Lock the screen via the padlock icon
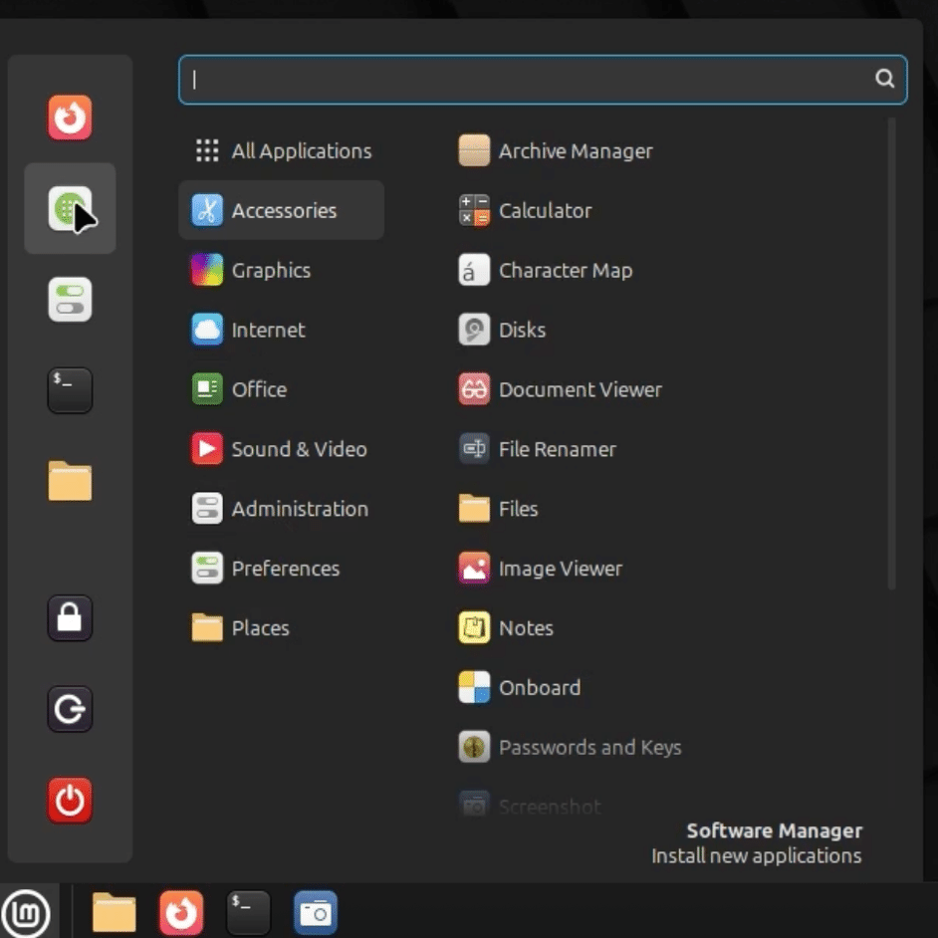938x938 pixels. click(x=70, y=618)
